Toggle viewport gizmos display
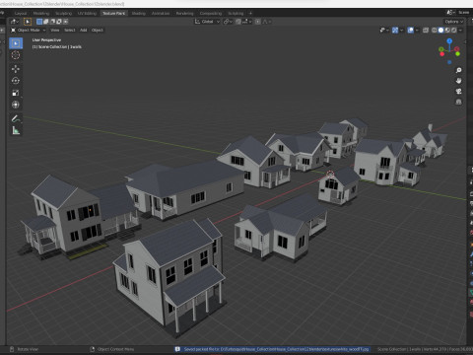The height and width of the screenshot is (355, 473). [x=395, y=31]
